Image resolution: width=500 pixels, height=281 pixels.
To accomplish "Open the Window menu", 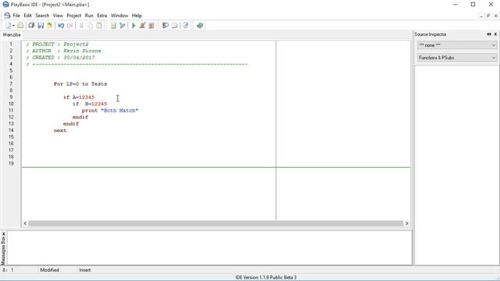I will pos(120,16).
